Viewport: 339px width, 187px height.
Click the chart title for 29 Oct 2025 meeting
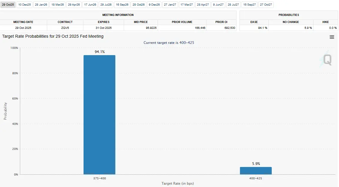[x=53, y=36]
